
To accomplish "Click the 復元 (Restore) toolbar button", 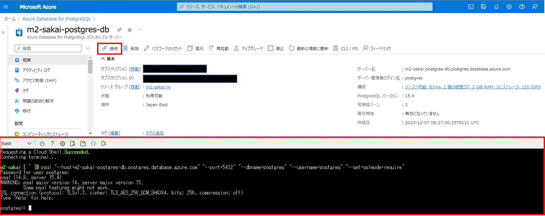I will [195, 48].
